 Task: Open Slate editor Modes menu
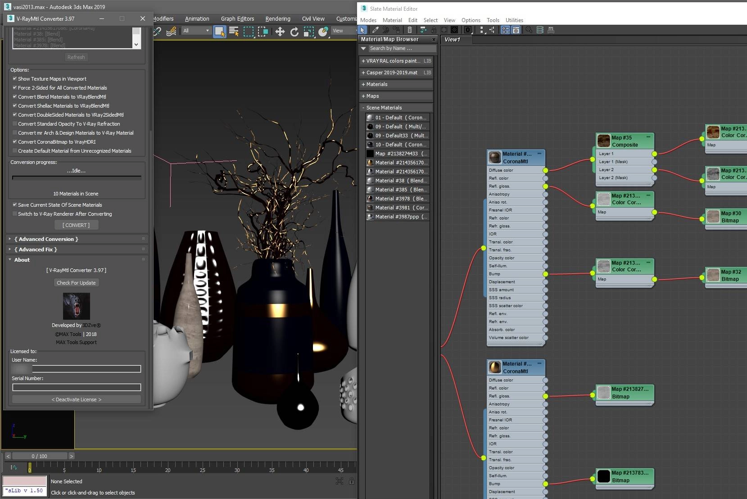pyautogui.click(x=368, y=20)
